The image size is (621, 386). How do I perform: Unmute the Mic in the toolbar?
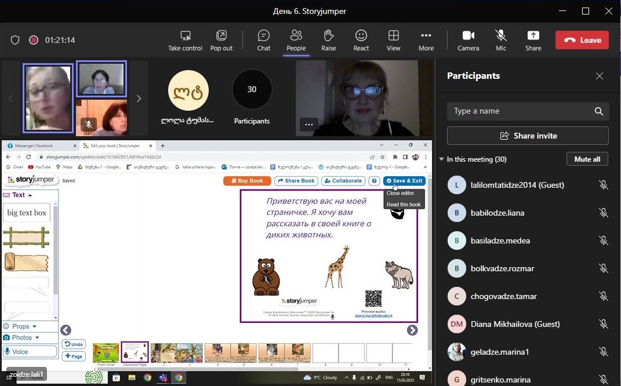point(500,41)
